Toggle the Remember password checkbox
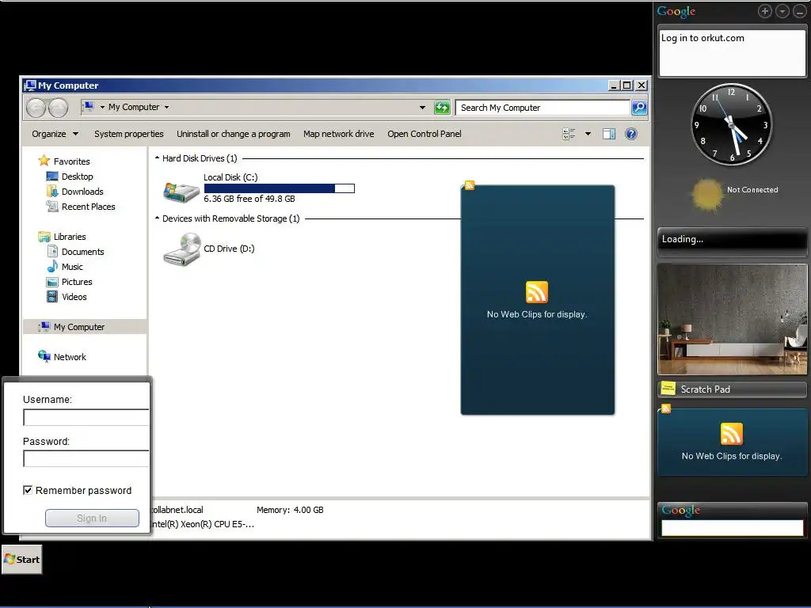Image resolution: width=811 pixels, height=608 pixels. pyautogui.click(x=28, y=489)
